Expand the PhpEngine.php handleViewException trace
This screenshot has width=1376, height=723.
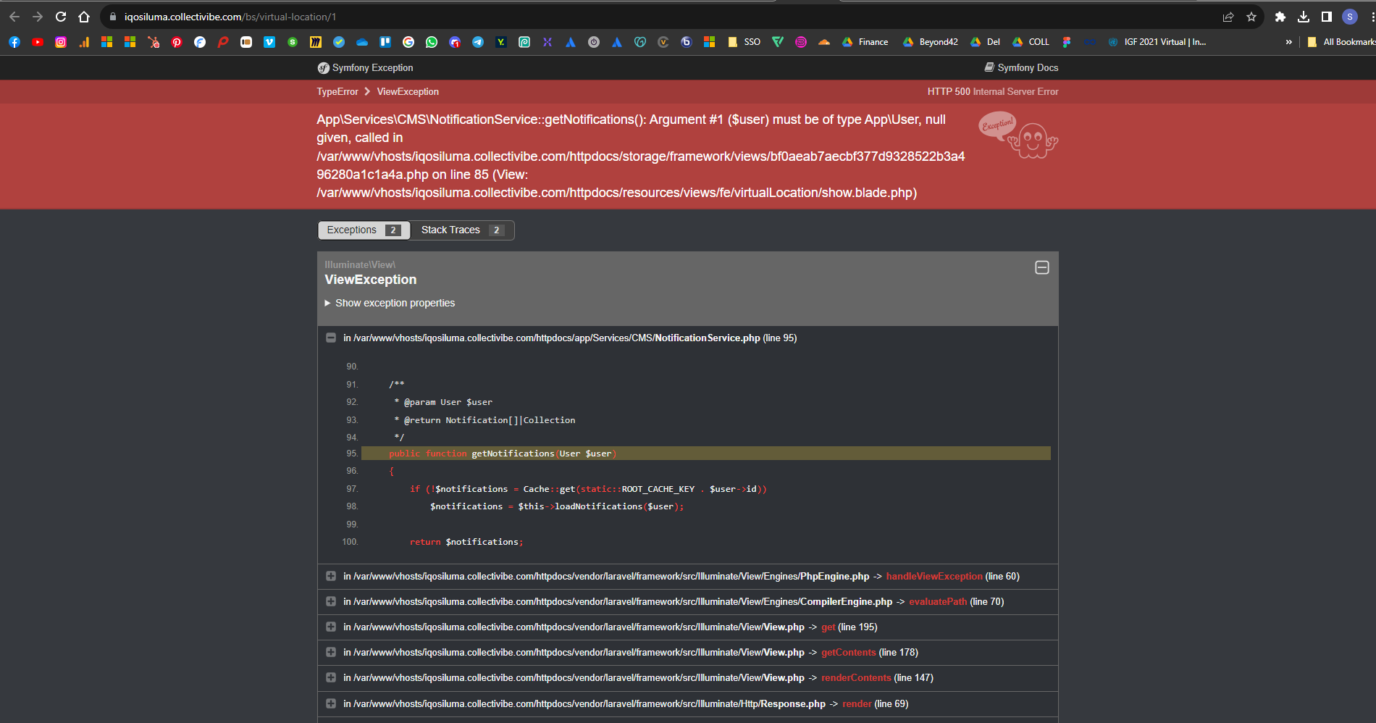coord(331,576)
